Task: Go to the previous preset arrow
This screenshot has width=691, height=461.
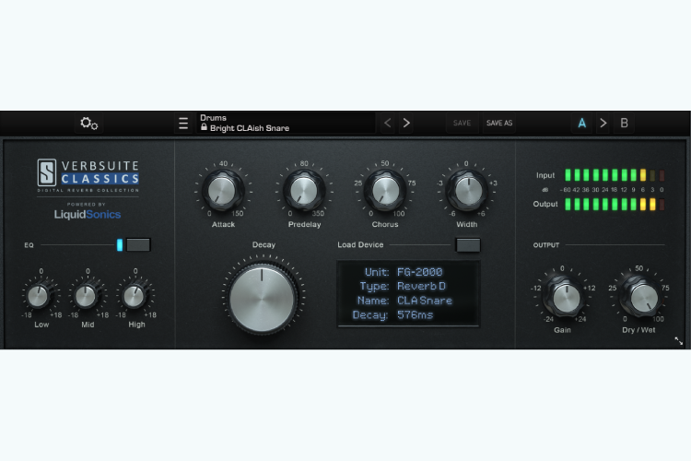Action: [x=388, y=123]
